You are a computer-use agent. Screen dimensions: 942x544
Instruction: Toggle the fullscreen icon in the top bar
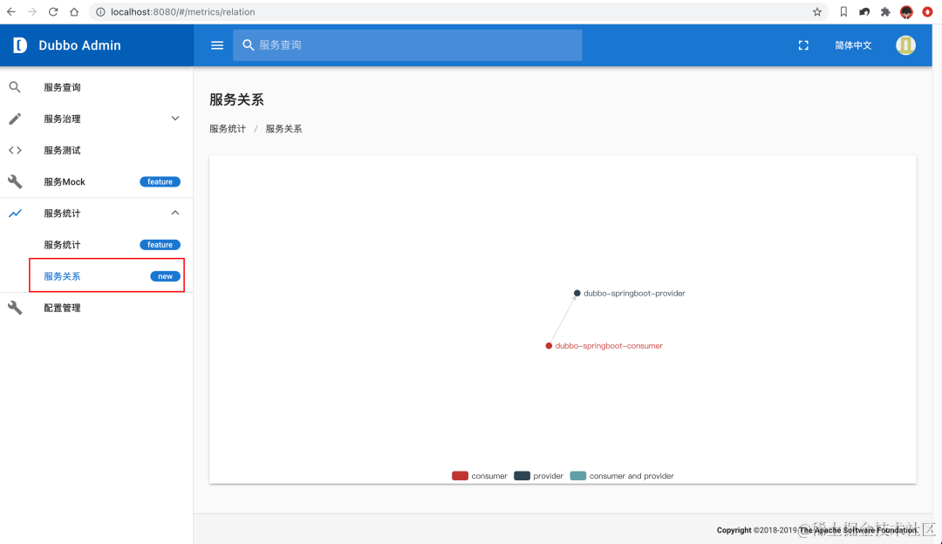[x=803, y=44]
